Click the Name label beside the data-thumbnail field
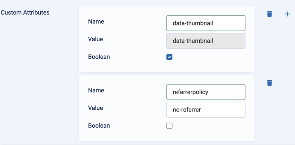The width and height of the screenshot is (295, 145). [x=96, y=21]
